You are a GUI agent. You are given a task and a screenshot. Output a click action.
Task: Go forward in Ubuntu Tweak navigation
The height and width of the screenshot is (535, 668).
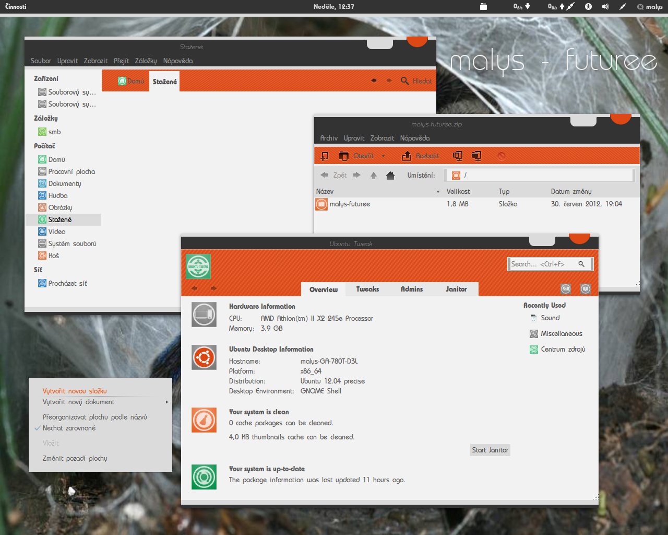coord(213,288)
